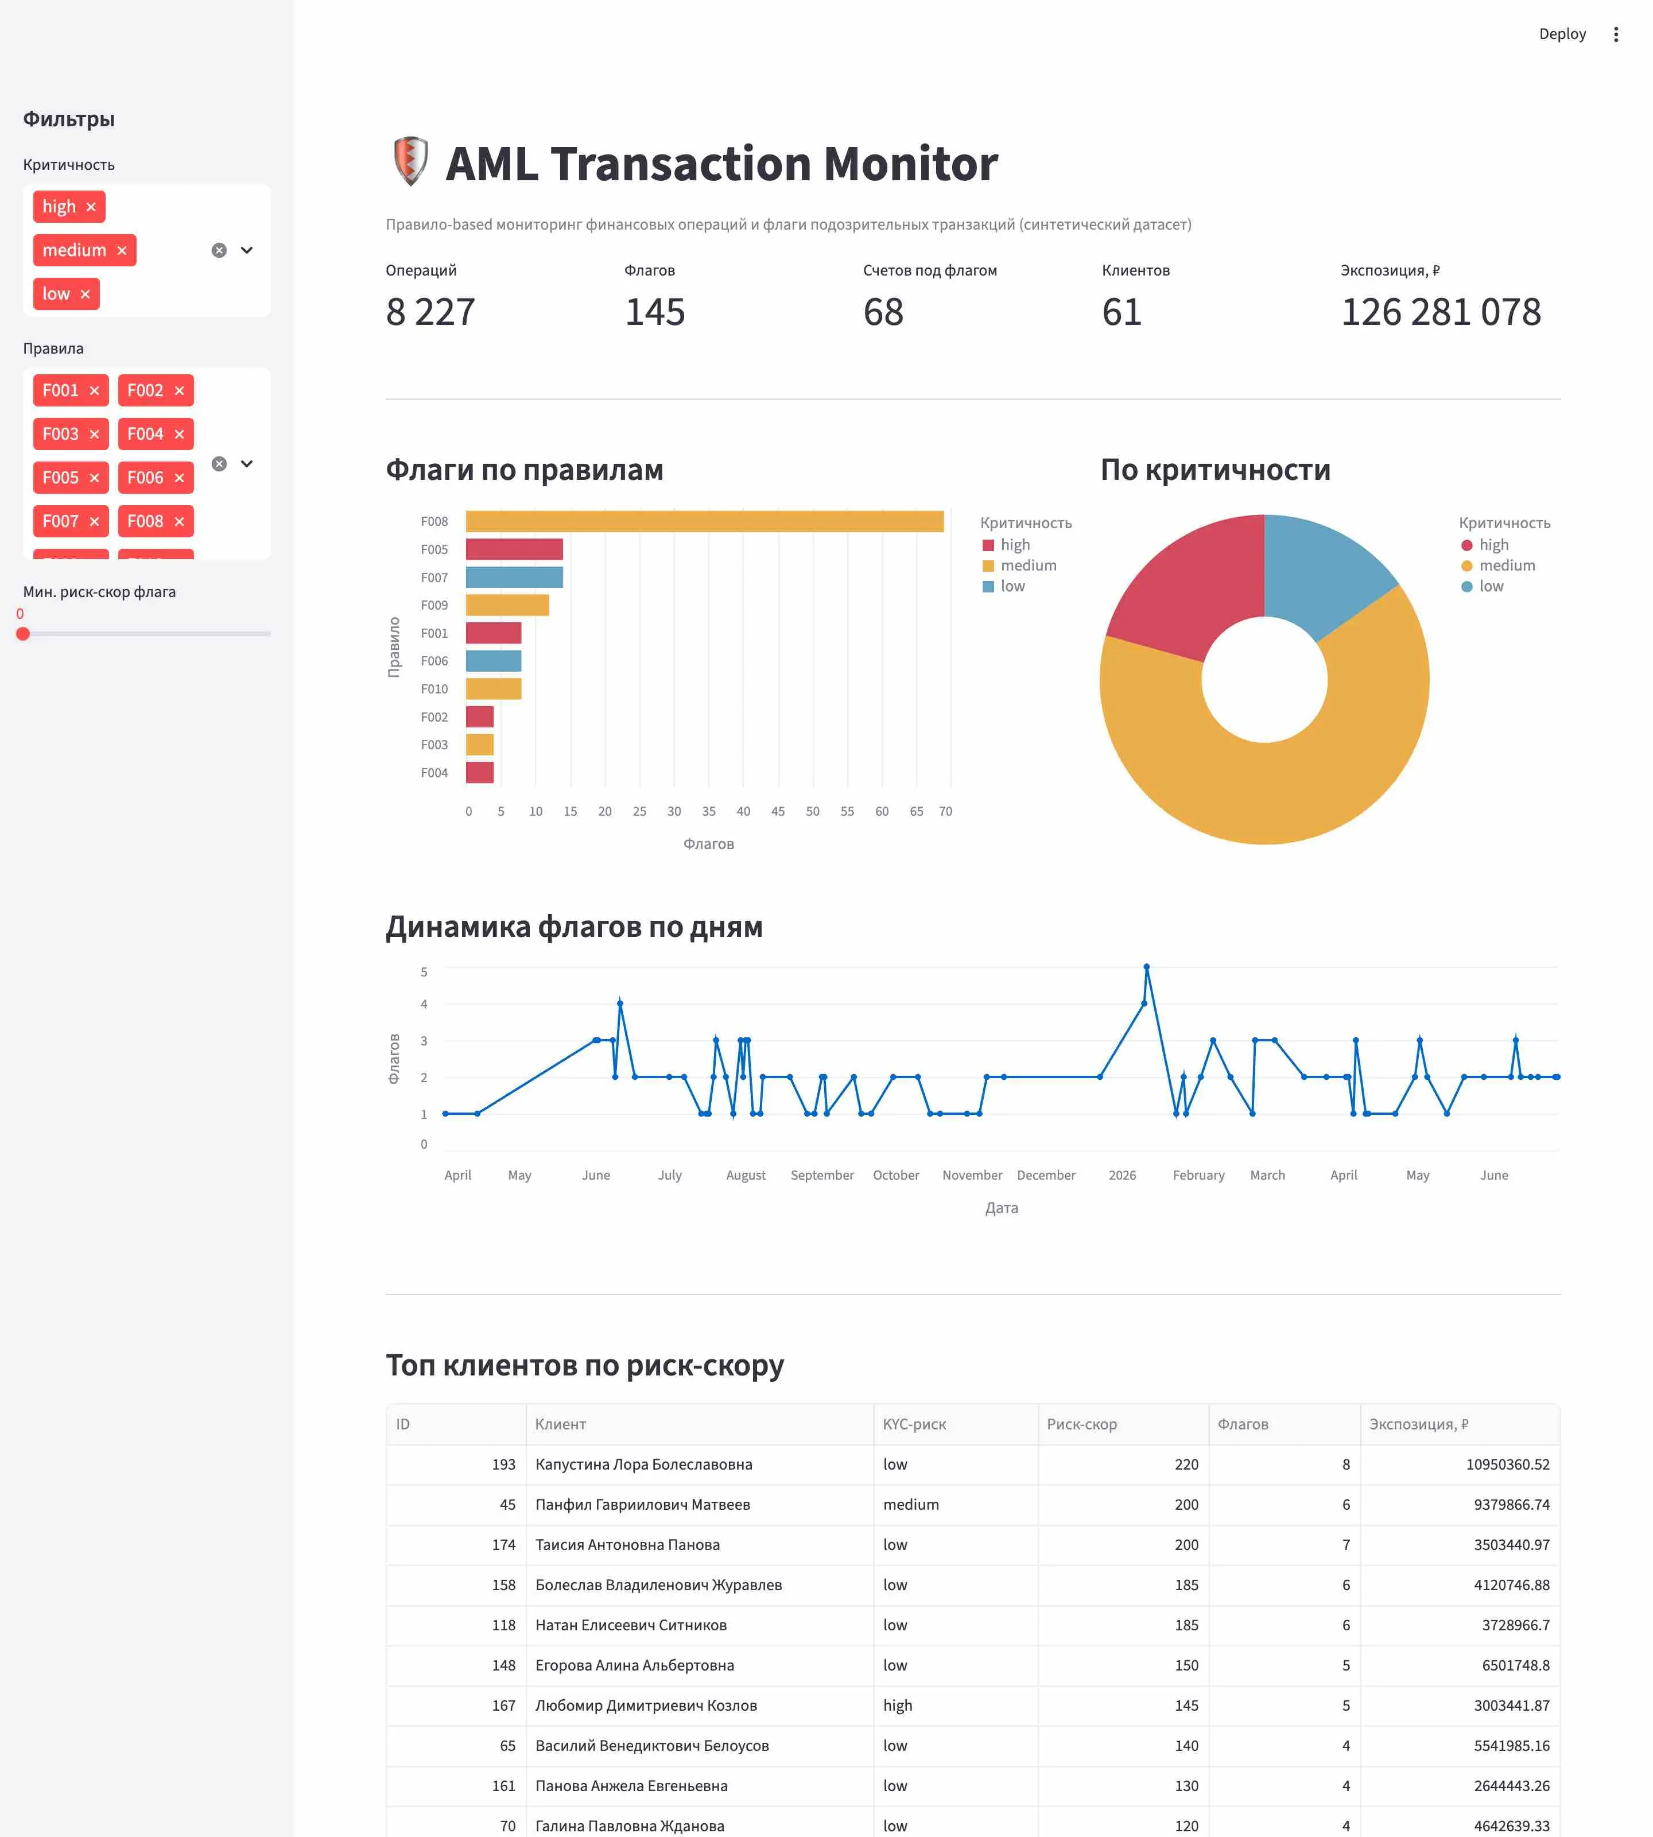Click the F007 bar in chart
The image size is (1653, 1837).
[514, 578]
